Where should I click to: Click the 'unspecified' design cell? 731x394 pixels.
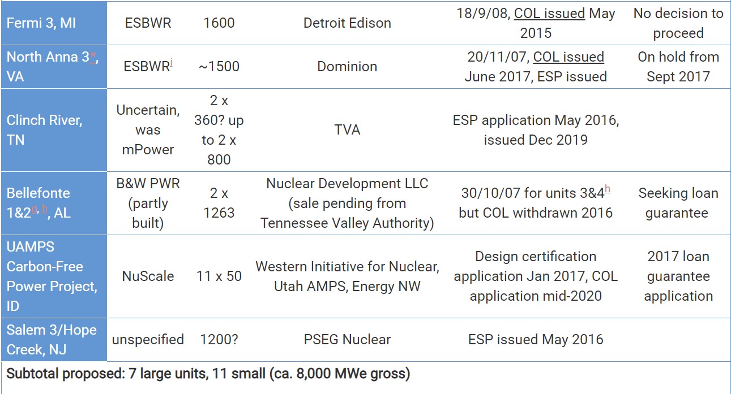click(x=148, y=340)
